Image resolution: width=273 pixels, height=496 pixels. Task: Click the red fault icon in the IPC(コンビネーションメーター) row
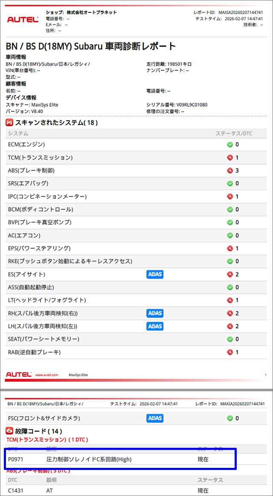pyautogui.click(x=230, y=197)
